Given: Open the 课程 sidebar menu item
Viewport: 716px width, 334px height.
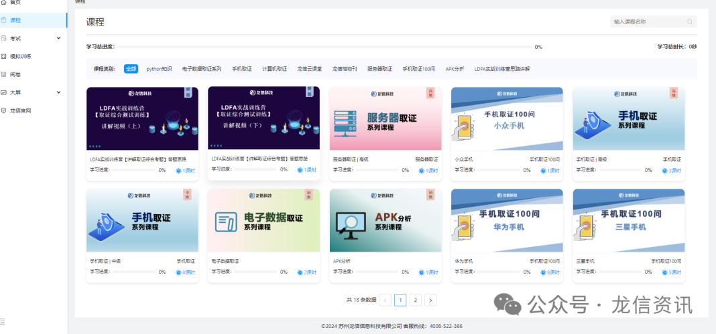Looking at the screenshot, I should click(x=15, y=20).
